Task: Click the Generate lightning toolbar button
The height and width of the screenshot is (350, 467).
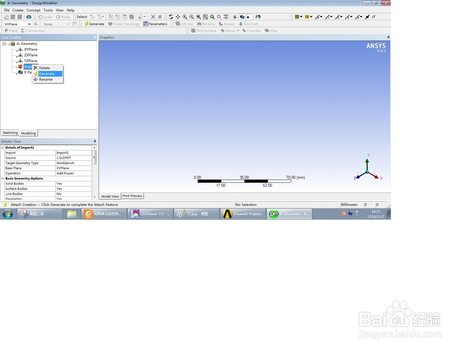Action: click(x=94, y=24)
